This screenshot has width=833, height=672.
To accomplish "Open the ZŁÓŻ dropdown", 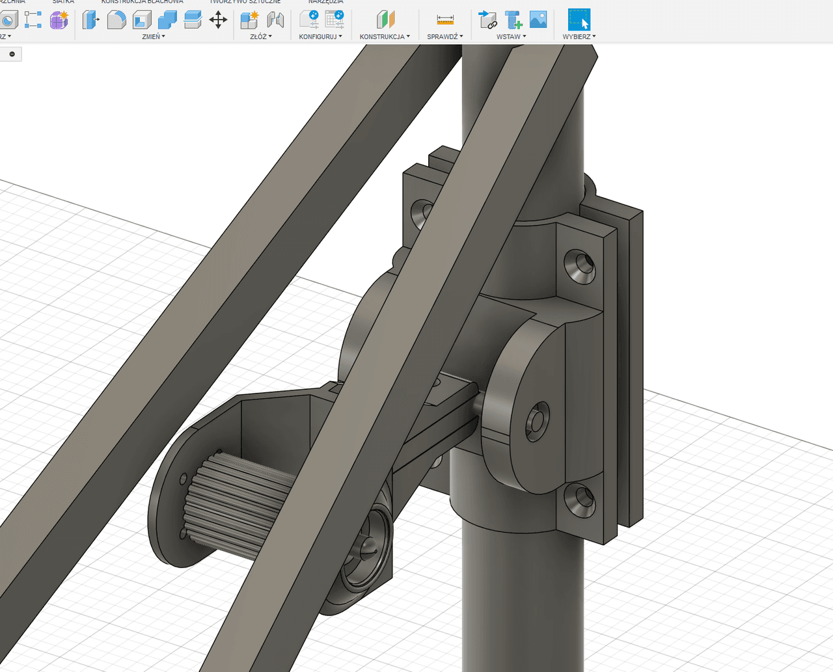I will pos(261,36).
